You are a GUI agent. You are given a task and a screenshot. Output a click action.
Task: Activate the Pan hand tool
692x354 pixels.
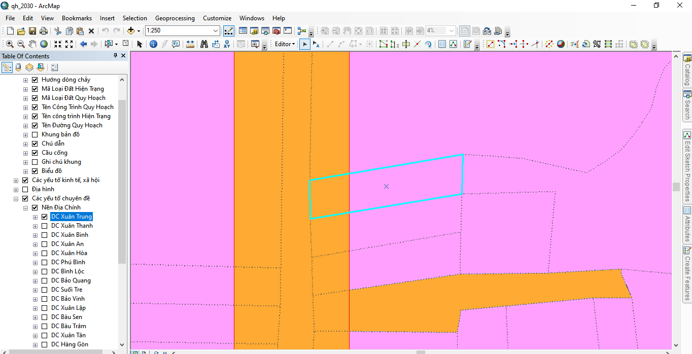[32, 44]
